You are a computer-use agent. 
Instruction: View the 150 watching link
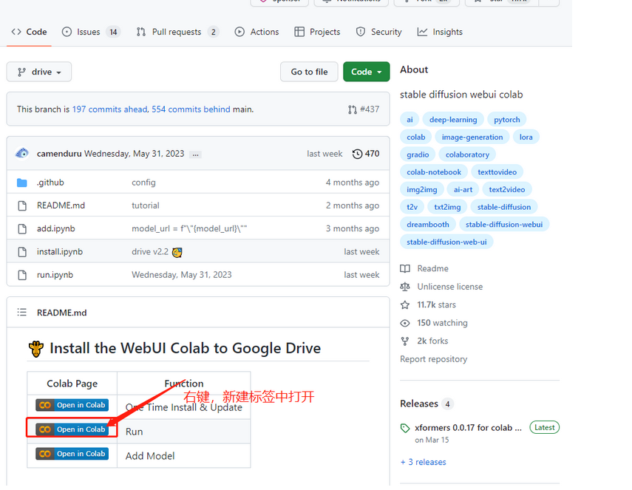[434, 323]
